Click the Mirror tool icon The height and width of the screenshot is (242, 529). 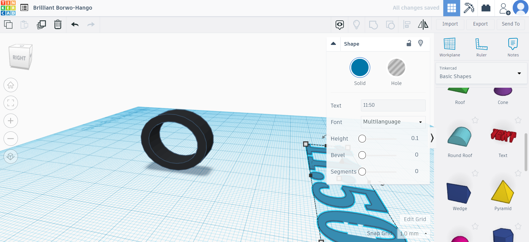[x=423, y=25]
